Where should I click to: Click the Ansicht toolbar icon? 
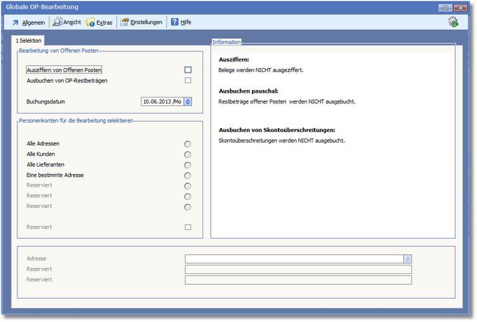[x=58, y=22]
